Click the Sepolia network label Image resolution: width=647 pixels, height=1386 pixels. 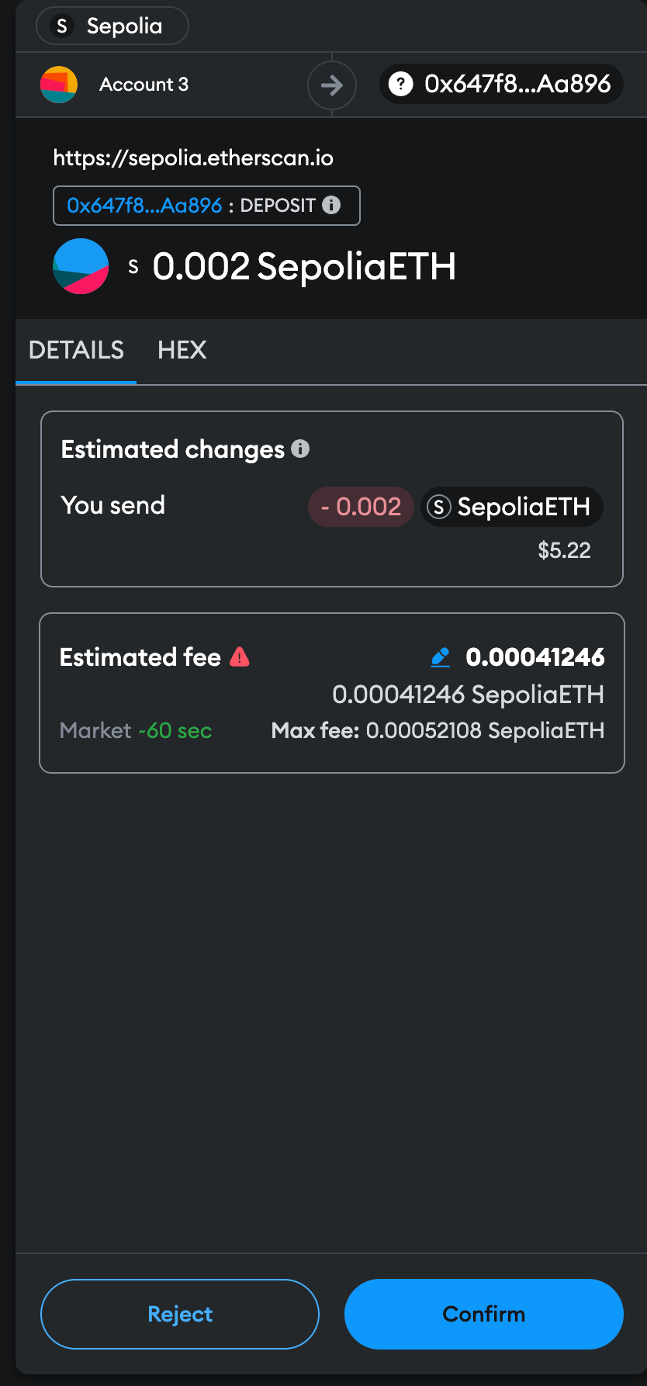point(124,26)
